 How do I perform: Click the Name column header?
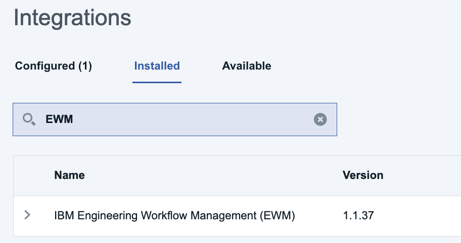69,175
